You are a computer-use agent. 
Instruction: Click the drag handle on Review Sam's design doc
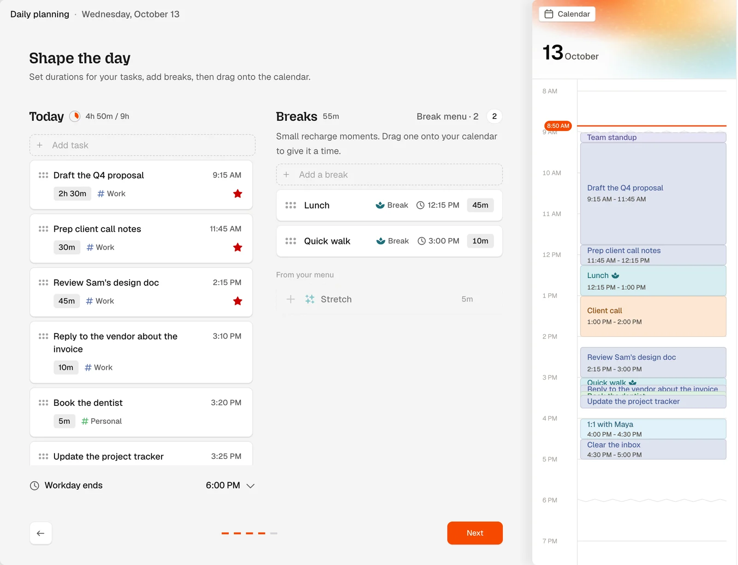[x=43, y=283]
